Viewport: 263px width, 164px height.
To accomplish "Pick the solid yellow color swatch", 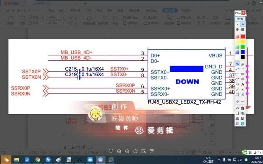I will click(x=243, y=42).
